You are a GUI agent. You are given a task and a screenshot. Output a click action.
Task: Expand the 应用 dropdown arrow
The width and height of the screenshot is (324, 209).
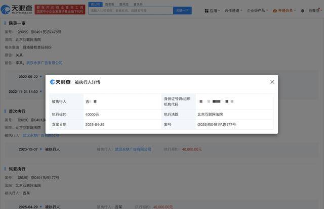219,11
